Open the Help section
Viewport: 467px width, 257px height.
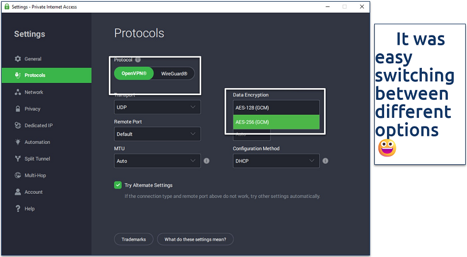click(x=46, y=209)
